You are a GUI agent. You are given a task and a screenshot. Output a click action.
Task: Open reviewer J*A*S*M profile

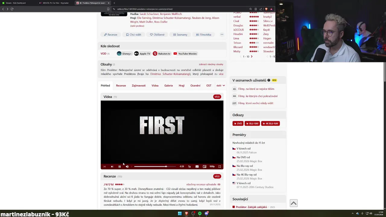[x=109, y=184]
